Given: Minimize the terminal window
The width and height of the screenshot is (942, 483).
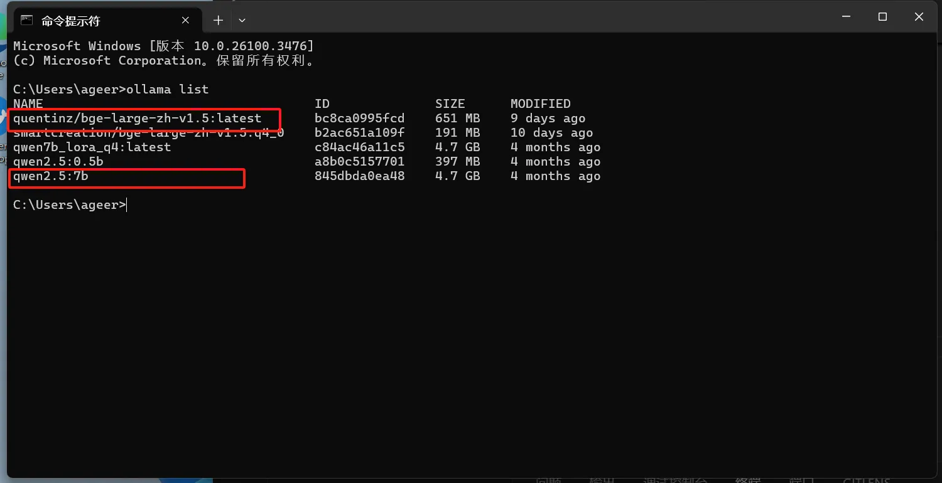Looking at the screenshot, I should [846, 17].
